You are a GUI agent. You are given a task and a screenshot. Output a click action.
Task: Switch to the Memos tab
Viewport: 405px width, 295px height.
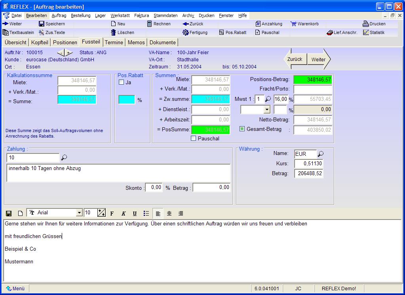click(136, 42)
